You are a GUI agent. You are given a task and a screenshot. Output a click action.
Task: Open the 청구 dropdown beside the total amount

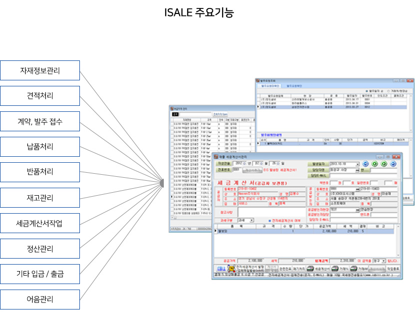pos(384,261)
